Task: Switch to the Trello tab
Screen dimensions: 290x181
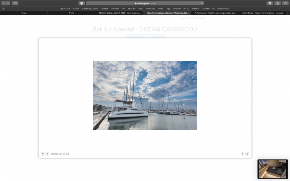Action: [71, 13]
